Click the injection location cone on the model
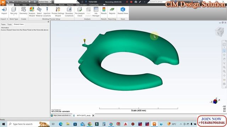Screen dimensions: 227x127 84,41
